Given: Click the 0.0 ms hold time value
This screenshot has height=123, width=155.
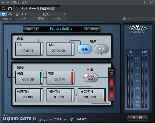Looking at the screenshot, I should coord(59,97).
